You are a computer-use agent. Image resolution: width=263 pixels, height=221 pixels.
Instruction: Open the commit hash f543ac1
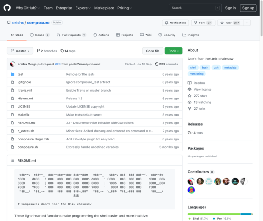(x=130, y=64)
